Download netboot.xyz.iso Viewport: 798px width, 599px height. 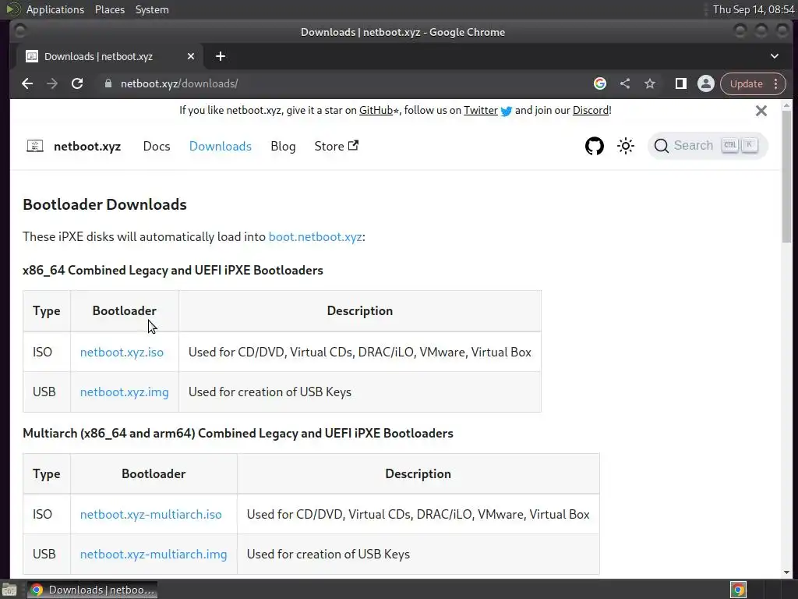click(122, 352)
